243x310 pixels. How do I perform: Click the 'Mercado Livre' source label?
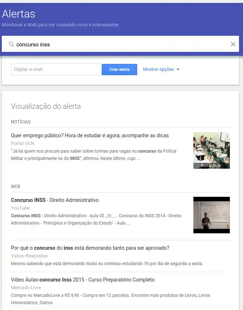[26, 288]
